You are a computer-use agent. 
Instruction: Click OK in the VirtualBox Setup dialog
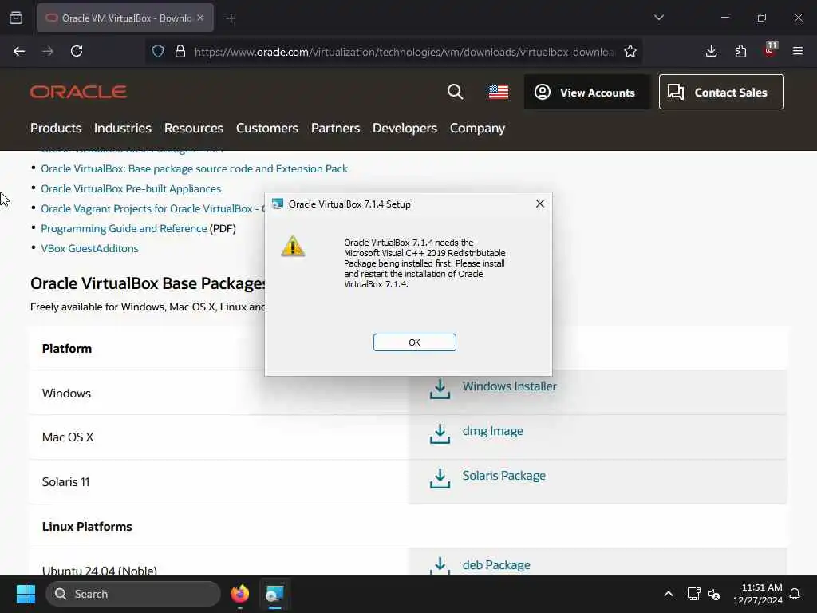[414, 342]
